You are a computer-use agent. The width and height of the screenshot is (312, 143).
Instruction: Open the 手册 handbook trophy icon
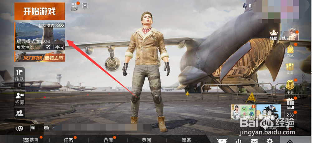290,87
